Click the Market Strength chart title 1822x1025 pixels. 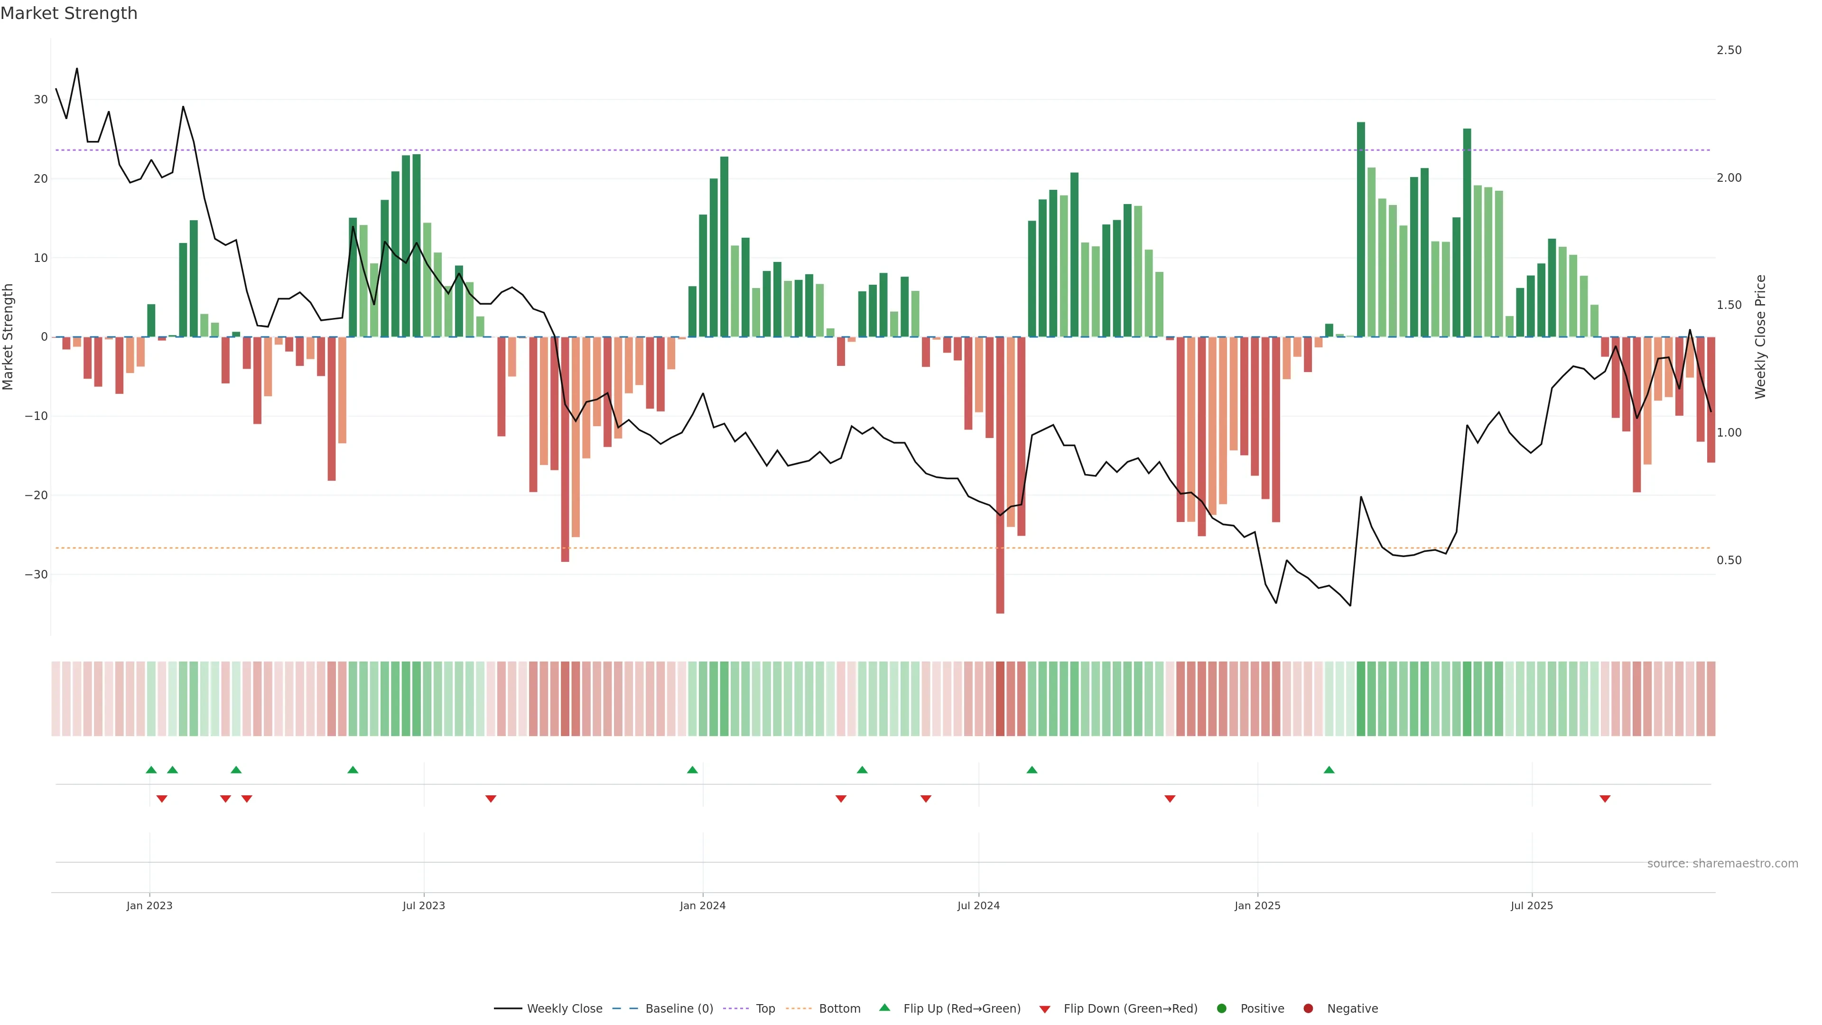[x=69, y=13]
